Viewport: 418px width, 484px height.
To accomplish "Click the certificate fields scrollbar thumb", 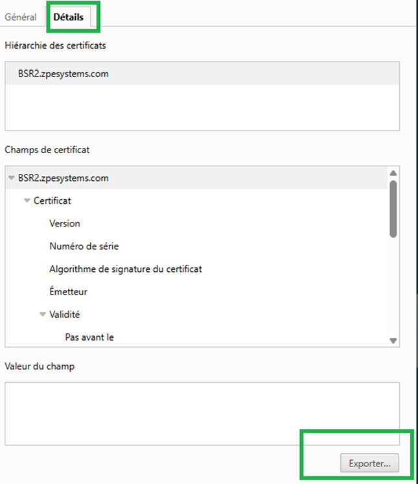I will click(393, 209).
